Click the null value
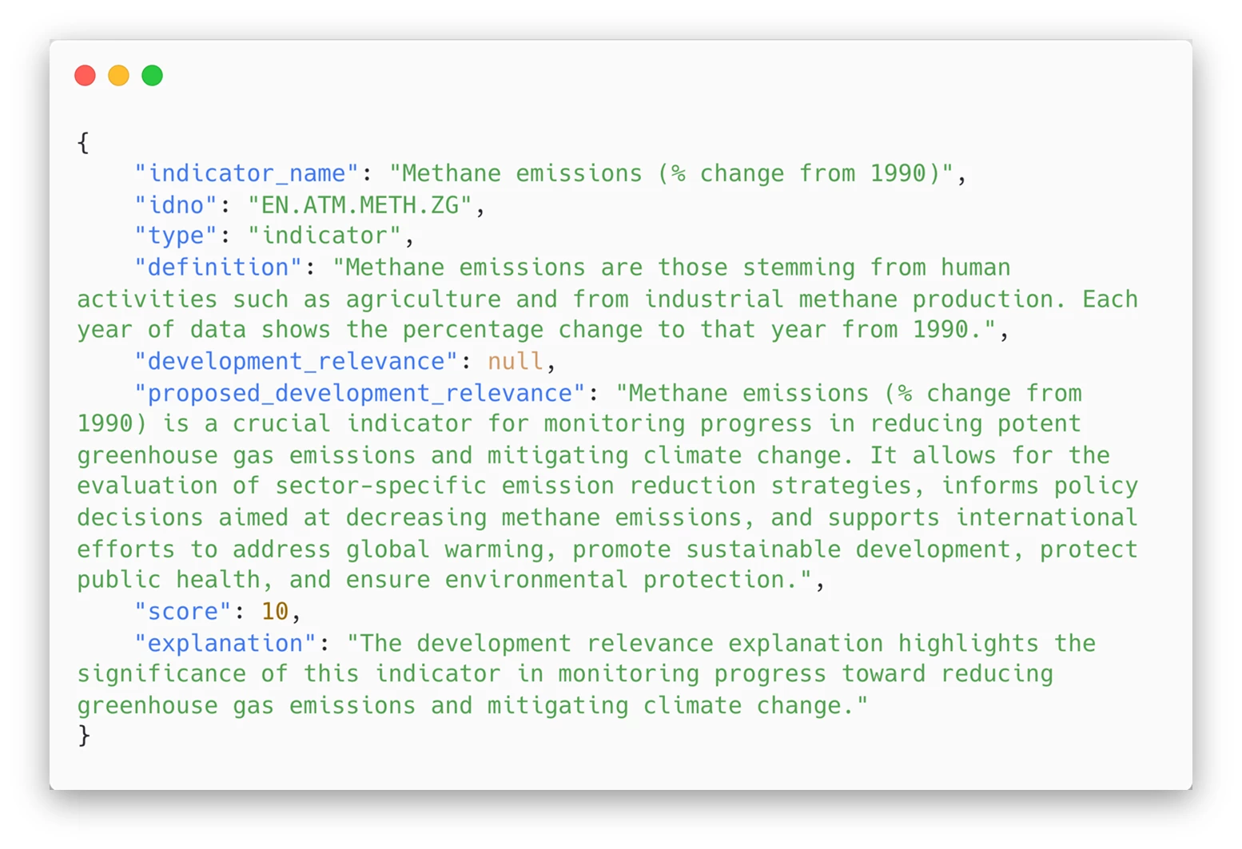This screenshot has width=1242, height=849. click(x=515, y=361)
